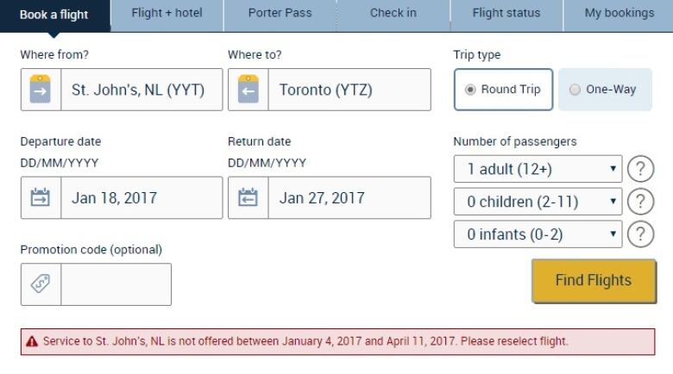This screenshot has height=374, width=673.
Task: Open the help icon beside infants dropdown
Action: (x=640, y=234)
